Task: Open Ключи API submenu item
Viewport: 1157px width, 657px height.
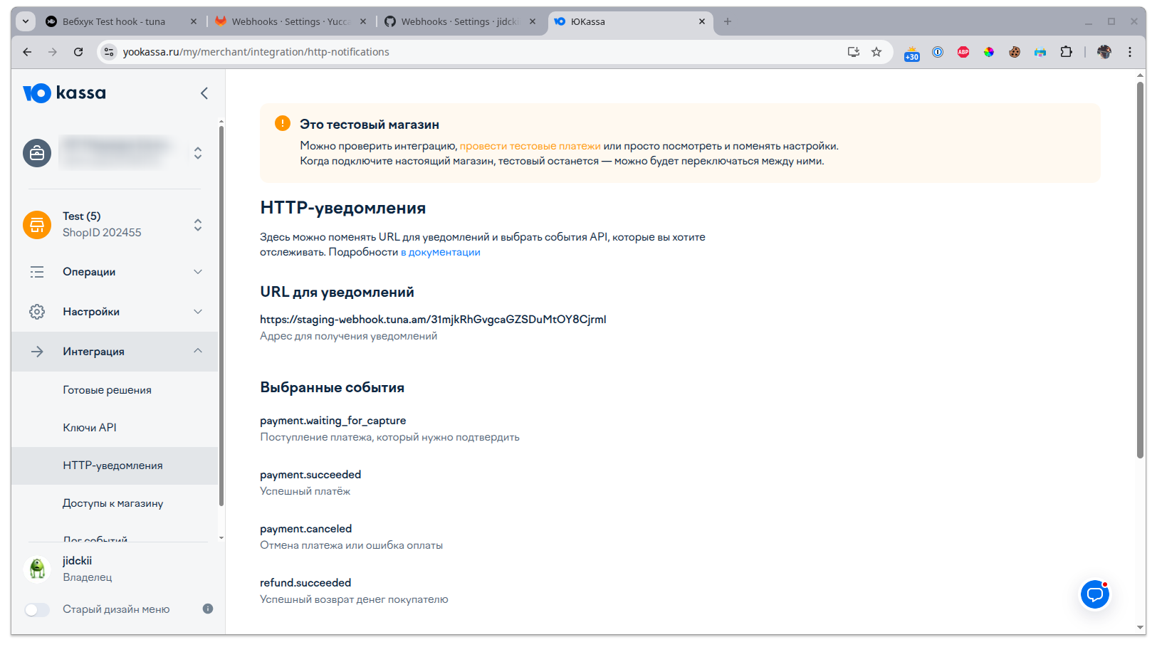Action: [x=115, y=428]
